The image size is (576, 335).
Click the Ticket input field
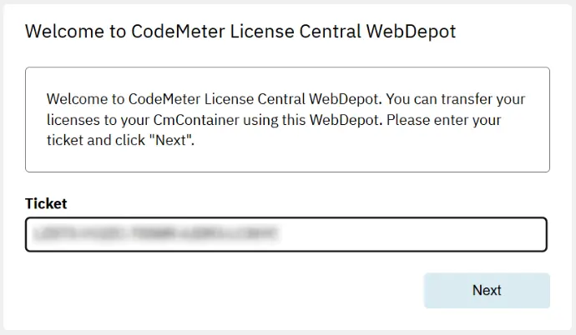[x=285, y=234]
